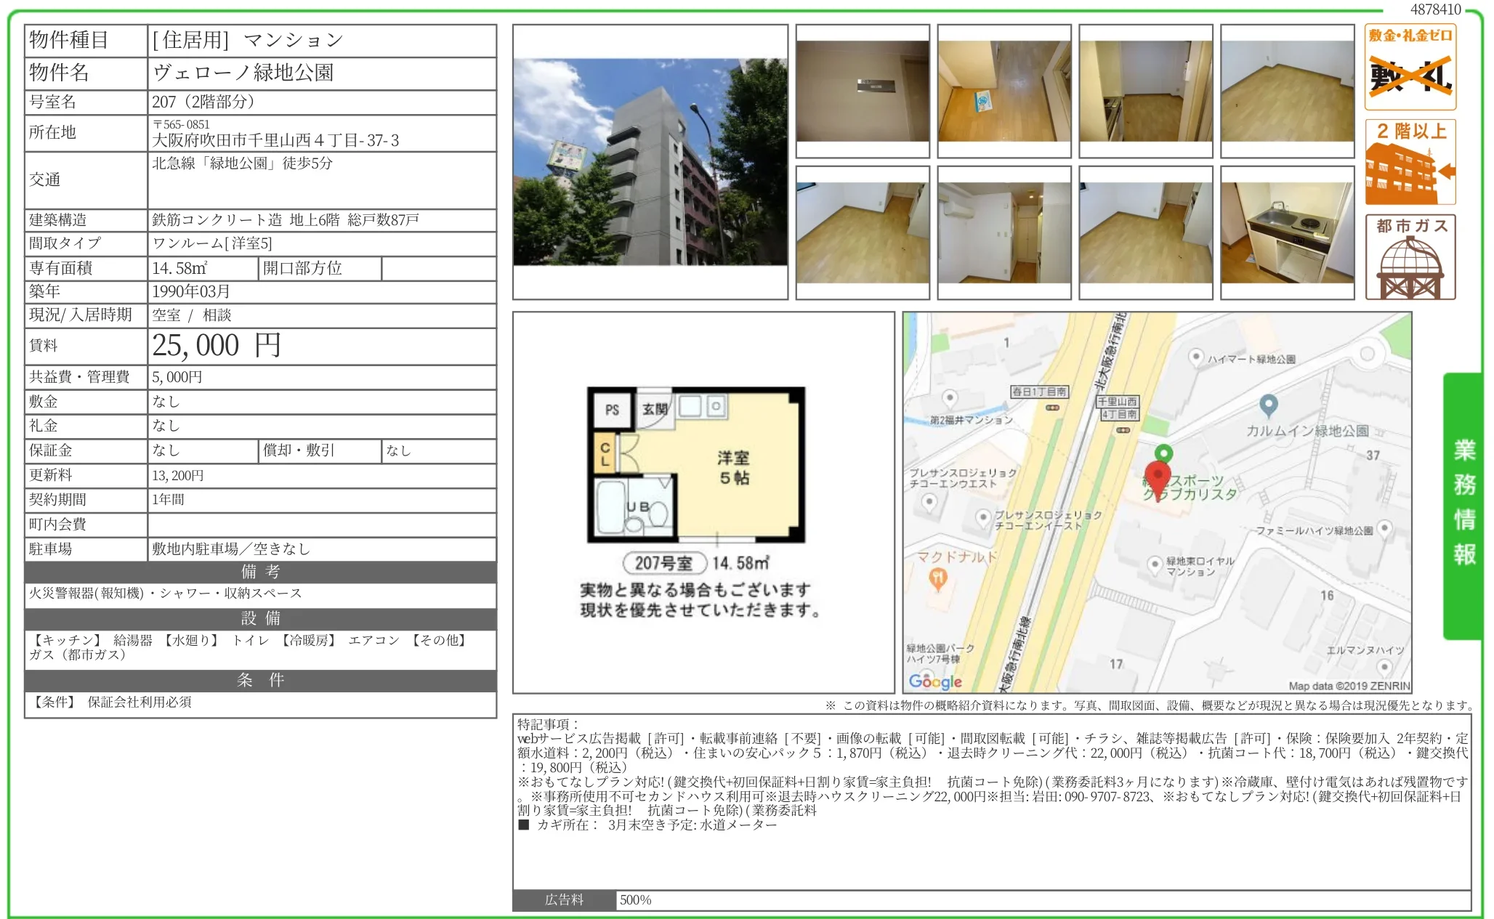The height and width of the screenshot is (919, 1494).
Task: Click the green 業務情報 side tab
Action: 1463,505
